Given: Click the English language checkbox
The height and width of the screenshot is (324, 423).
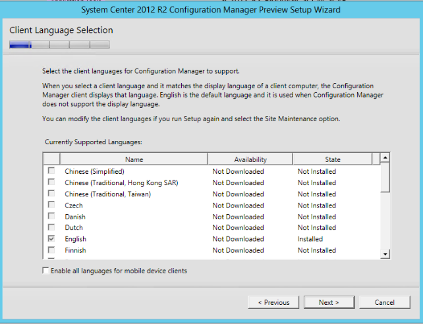Looking at the screenshot, I should pos(51,239).
